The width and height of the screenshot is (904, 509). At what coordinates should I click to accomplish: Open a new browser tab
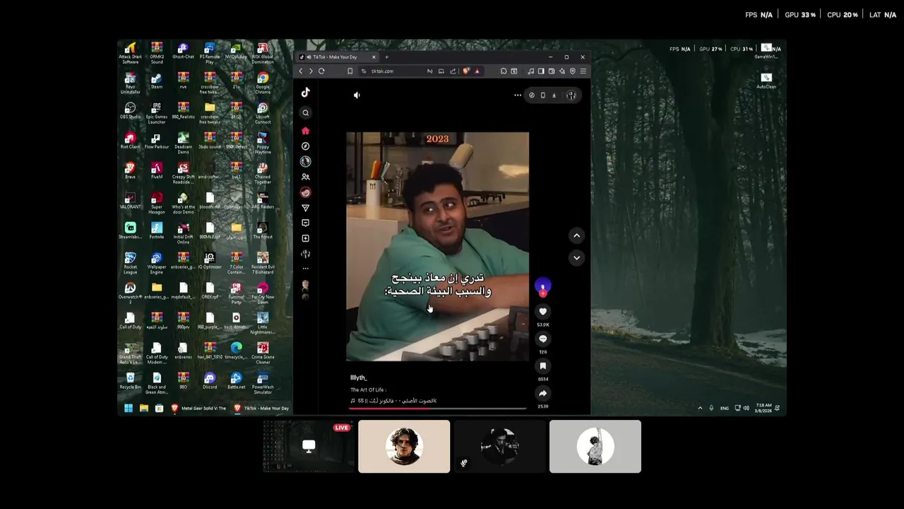pyautogui.click(x=386, y=57)
